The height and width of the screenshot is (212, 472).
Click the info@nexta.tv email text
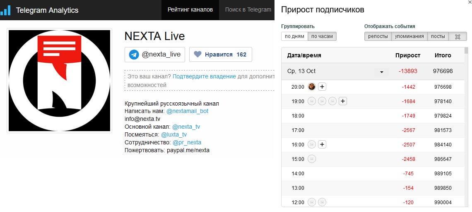coord(142,119)
